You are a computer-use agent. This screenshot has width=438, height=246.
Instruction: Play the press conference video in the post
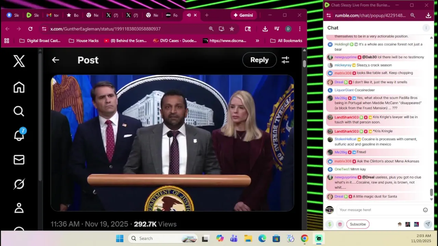click(x=172, y=143)
